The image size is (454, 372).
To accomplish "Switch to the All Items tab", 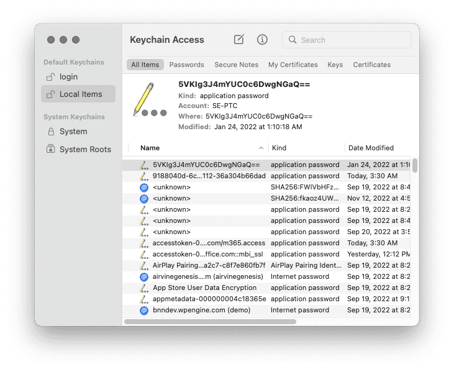I will tap(145, 65).
